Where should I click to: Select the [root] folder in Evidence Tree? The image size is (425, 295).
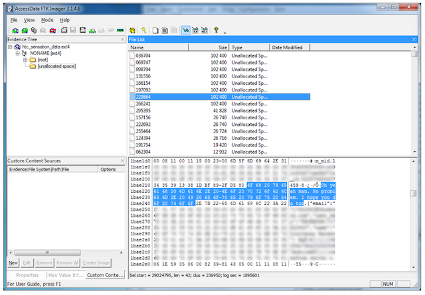click(42, 60)
